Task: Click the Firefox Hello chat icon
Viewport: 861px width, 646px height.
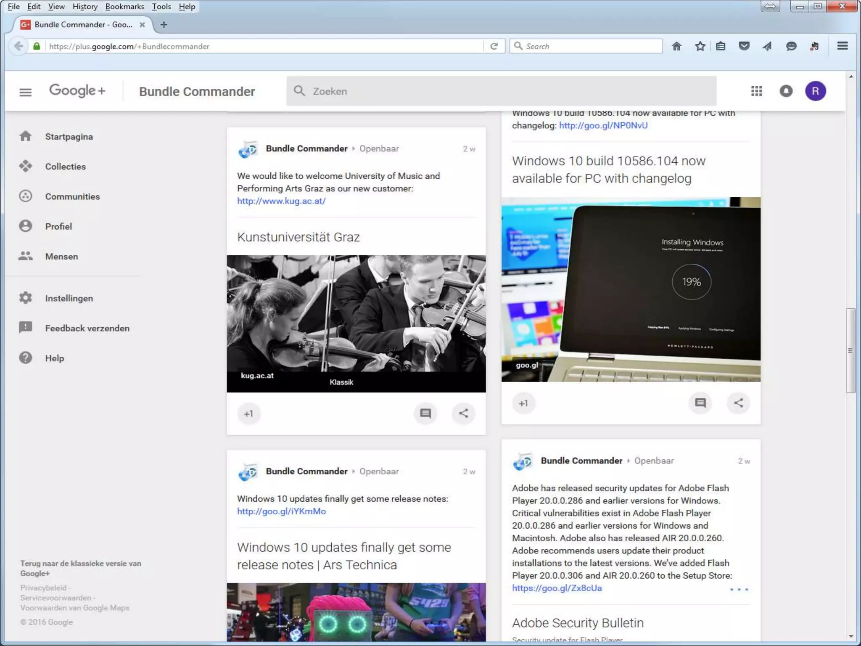Action: click(x=791, y=46)
